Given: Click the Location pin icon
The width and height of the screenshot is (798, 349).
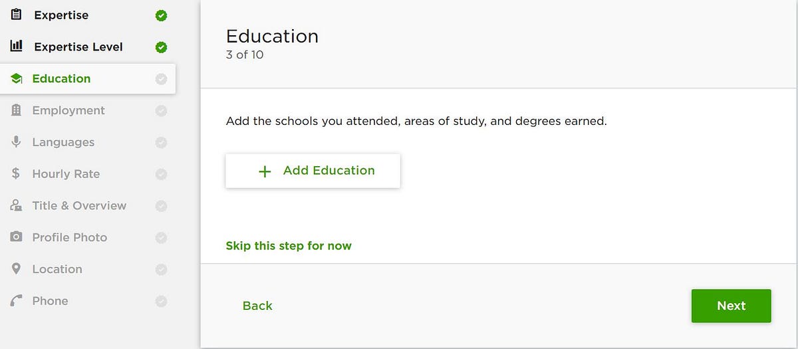Looking at the screenshot, I should [x=17, y=269].
